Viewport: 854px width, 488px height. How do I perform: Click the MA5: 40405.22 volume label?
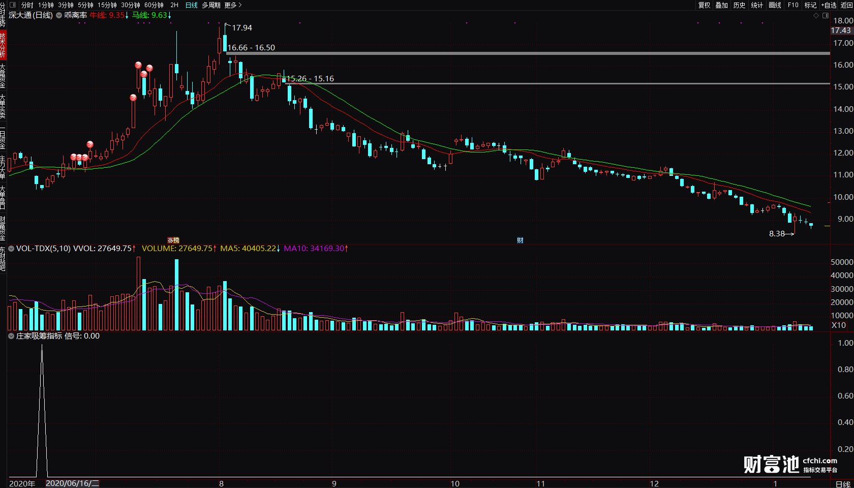click(248, 249)
